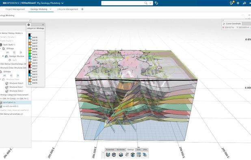Image resolution: width=251 pixels, height=160 pixels.
Task: Click the tag icon beside the search bar
Action: (156, 3)
